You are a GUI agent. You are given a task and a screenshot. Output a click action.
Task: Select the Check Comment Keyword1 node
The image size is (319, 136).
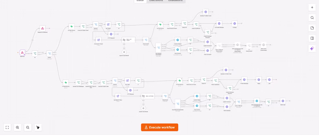pos(207,33)
